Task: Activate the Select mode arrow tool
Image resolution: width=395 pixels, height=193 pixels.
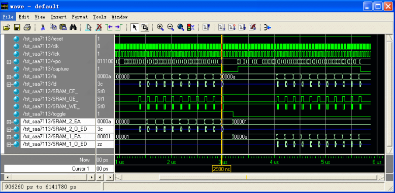Action: coord(135,27)
